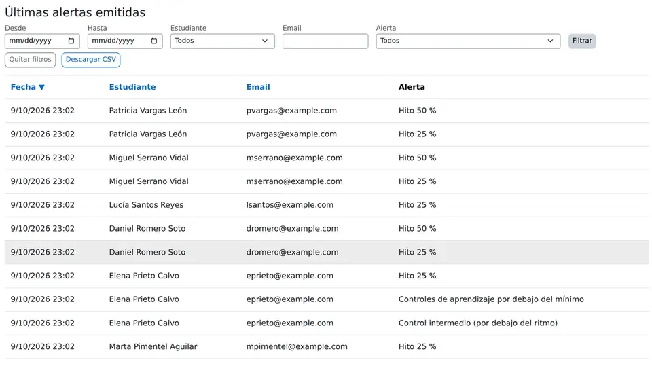Select 'Patricia Vargas León' in Hito 25 % row
Screen dimensions: 652x366
[148, 134]
